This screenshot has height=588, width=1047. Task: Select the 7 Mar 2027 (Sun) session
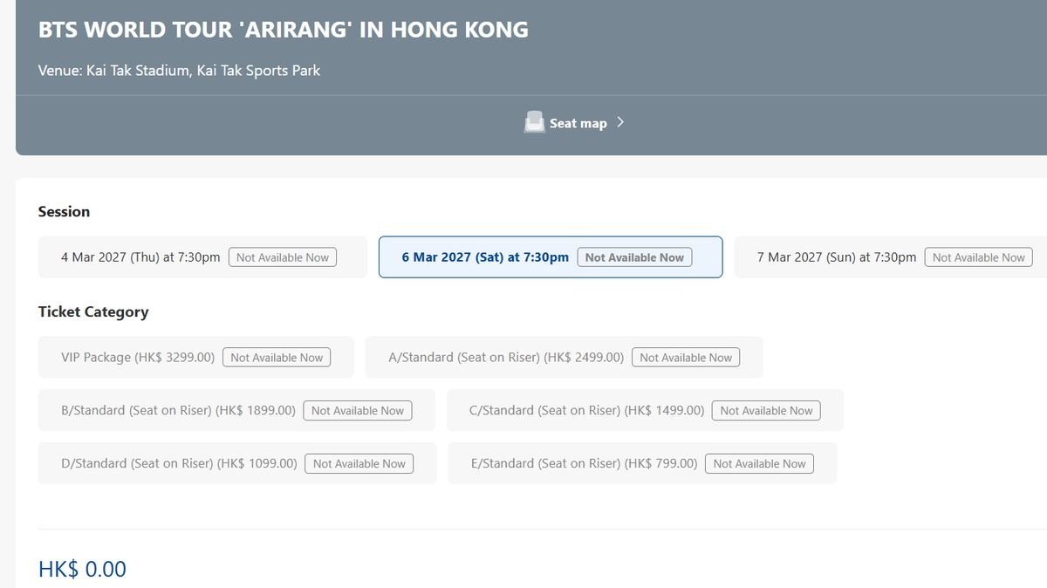point(891,257)
